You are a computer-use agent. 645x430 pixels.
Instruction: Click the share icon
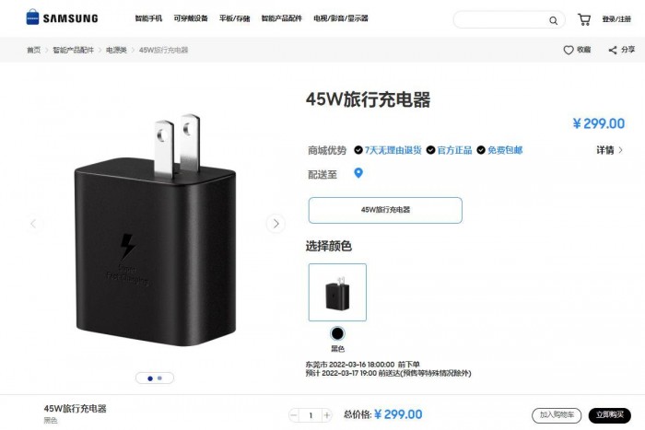(x=613, y=50)
